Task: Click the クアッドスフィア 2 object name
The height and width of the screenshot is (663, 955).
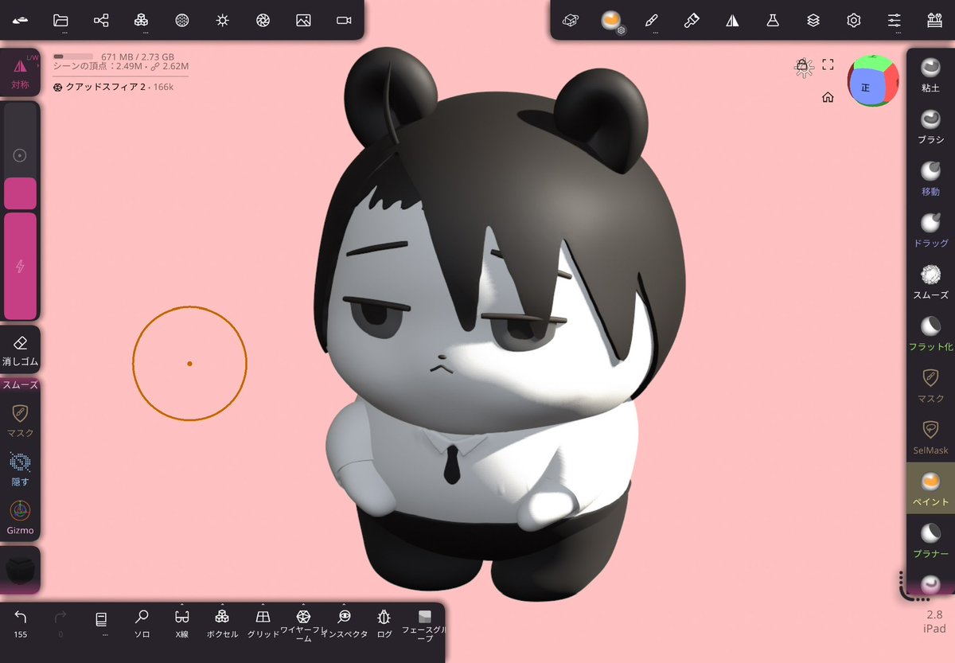Action: [x=105, y=87]
